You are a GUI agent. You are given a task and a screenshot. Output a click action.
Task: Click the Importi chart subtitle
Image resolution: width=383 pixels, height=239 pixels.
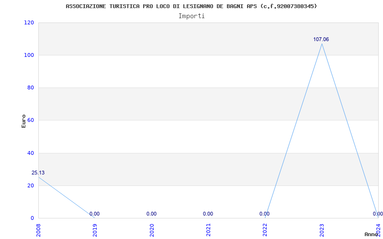click(191, 16)
